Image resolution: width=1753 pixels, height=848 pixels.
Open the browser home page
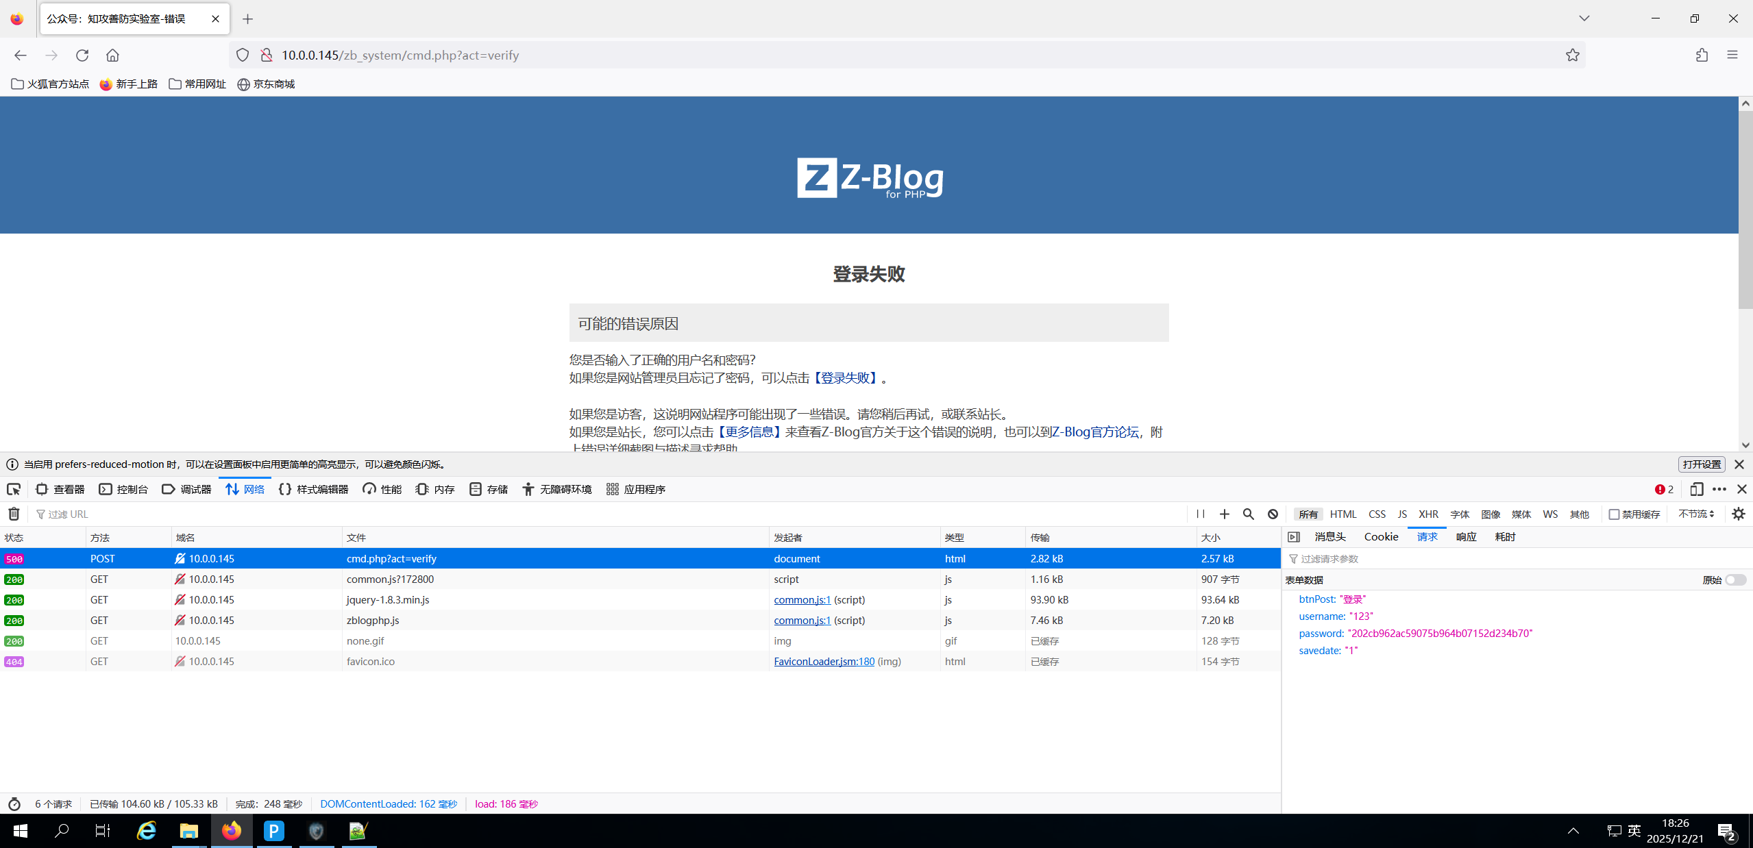(x=113, y=55)
